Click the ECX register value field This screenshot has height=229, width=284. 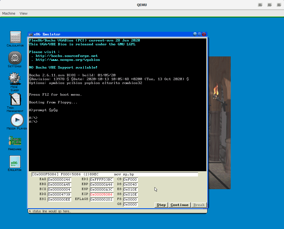pyautogui.click(x=59, y=189)
